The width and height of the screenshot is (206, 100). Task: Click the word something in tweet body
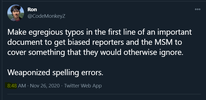click(x=47, y=52)
